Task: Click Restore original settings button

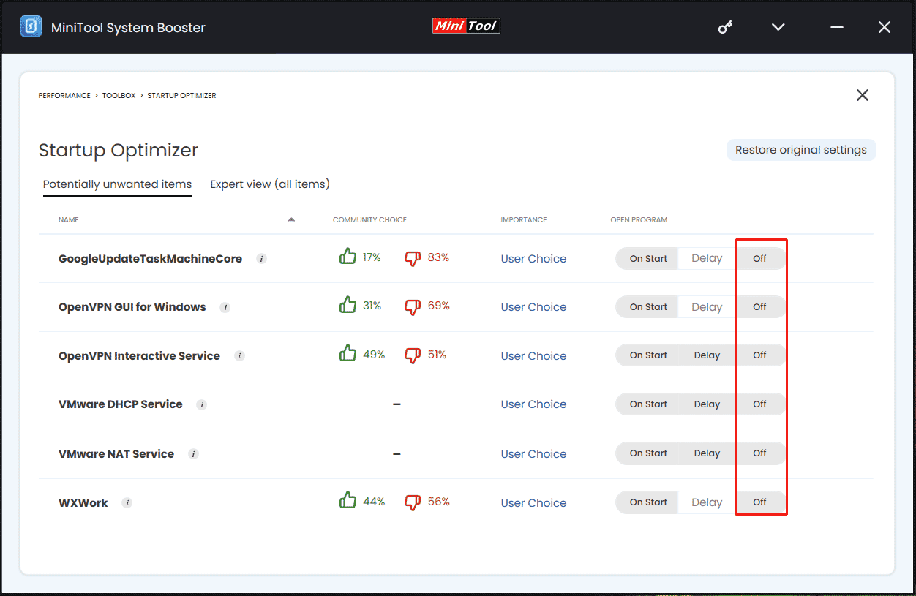Action: 801,150
